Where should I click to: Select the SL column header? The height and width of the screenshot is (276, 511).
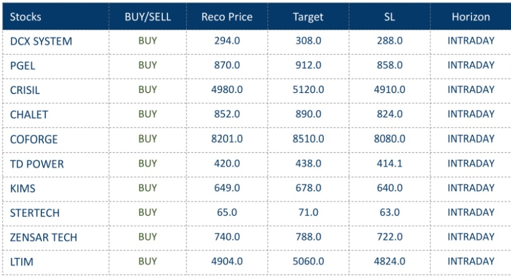click(x=389, y=17)
